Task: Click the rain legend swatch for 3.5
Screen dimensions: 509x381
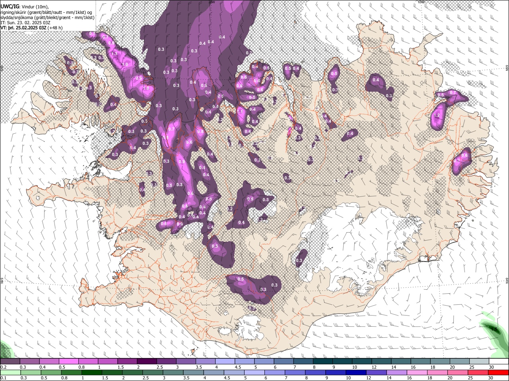Action: pos(193,372)
